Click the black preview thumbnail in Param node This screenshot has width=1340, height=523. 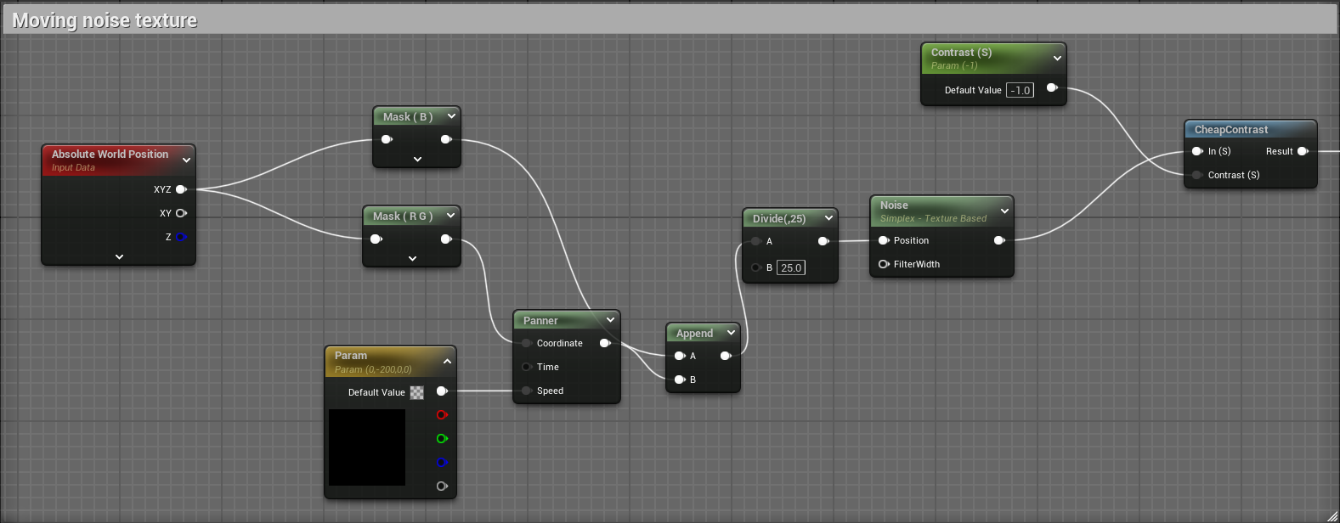pos(367,447)
